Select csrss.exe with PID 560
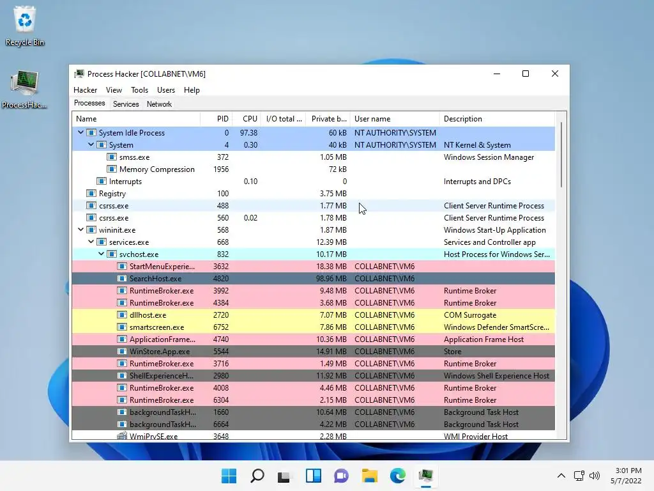This screenshot has width=654, height=491. 314,217
